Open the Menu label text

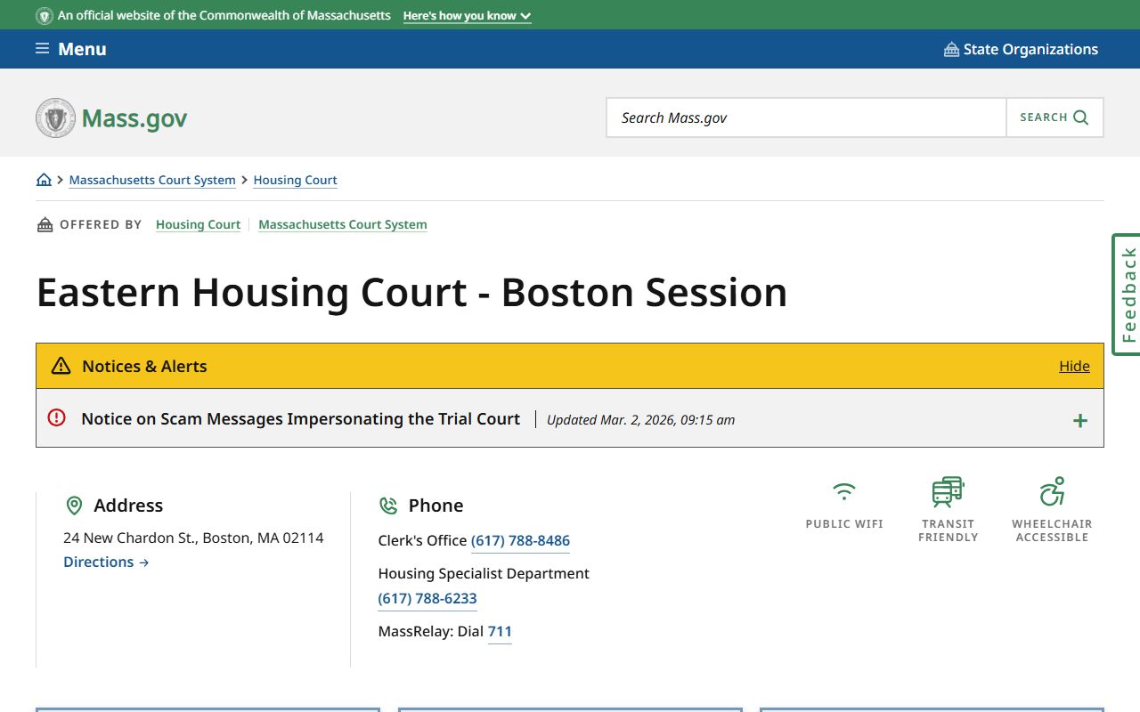[x=82, y=49]
